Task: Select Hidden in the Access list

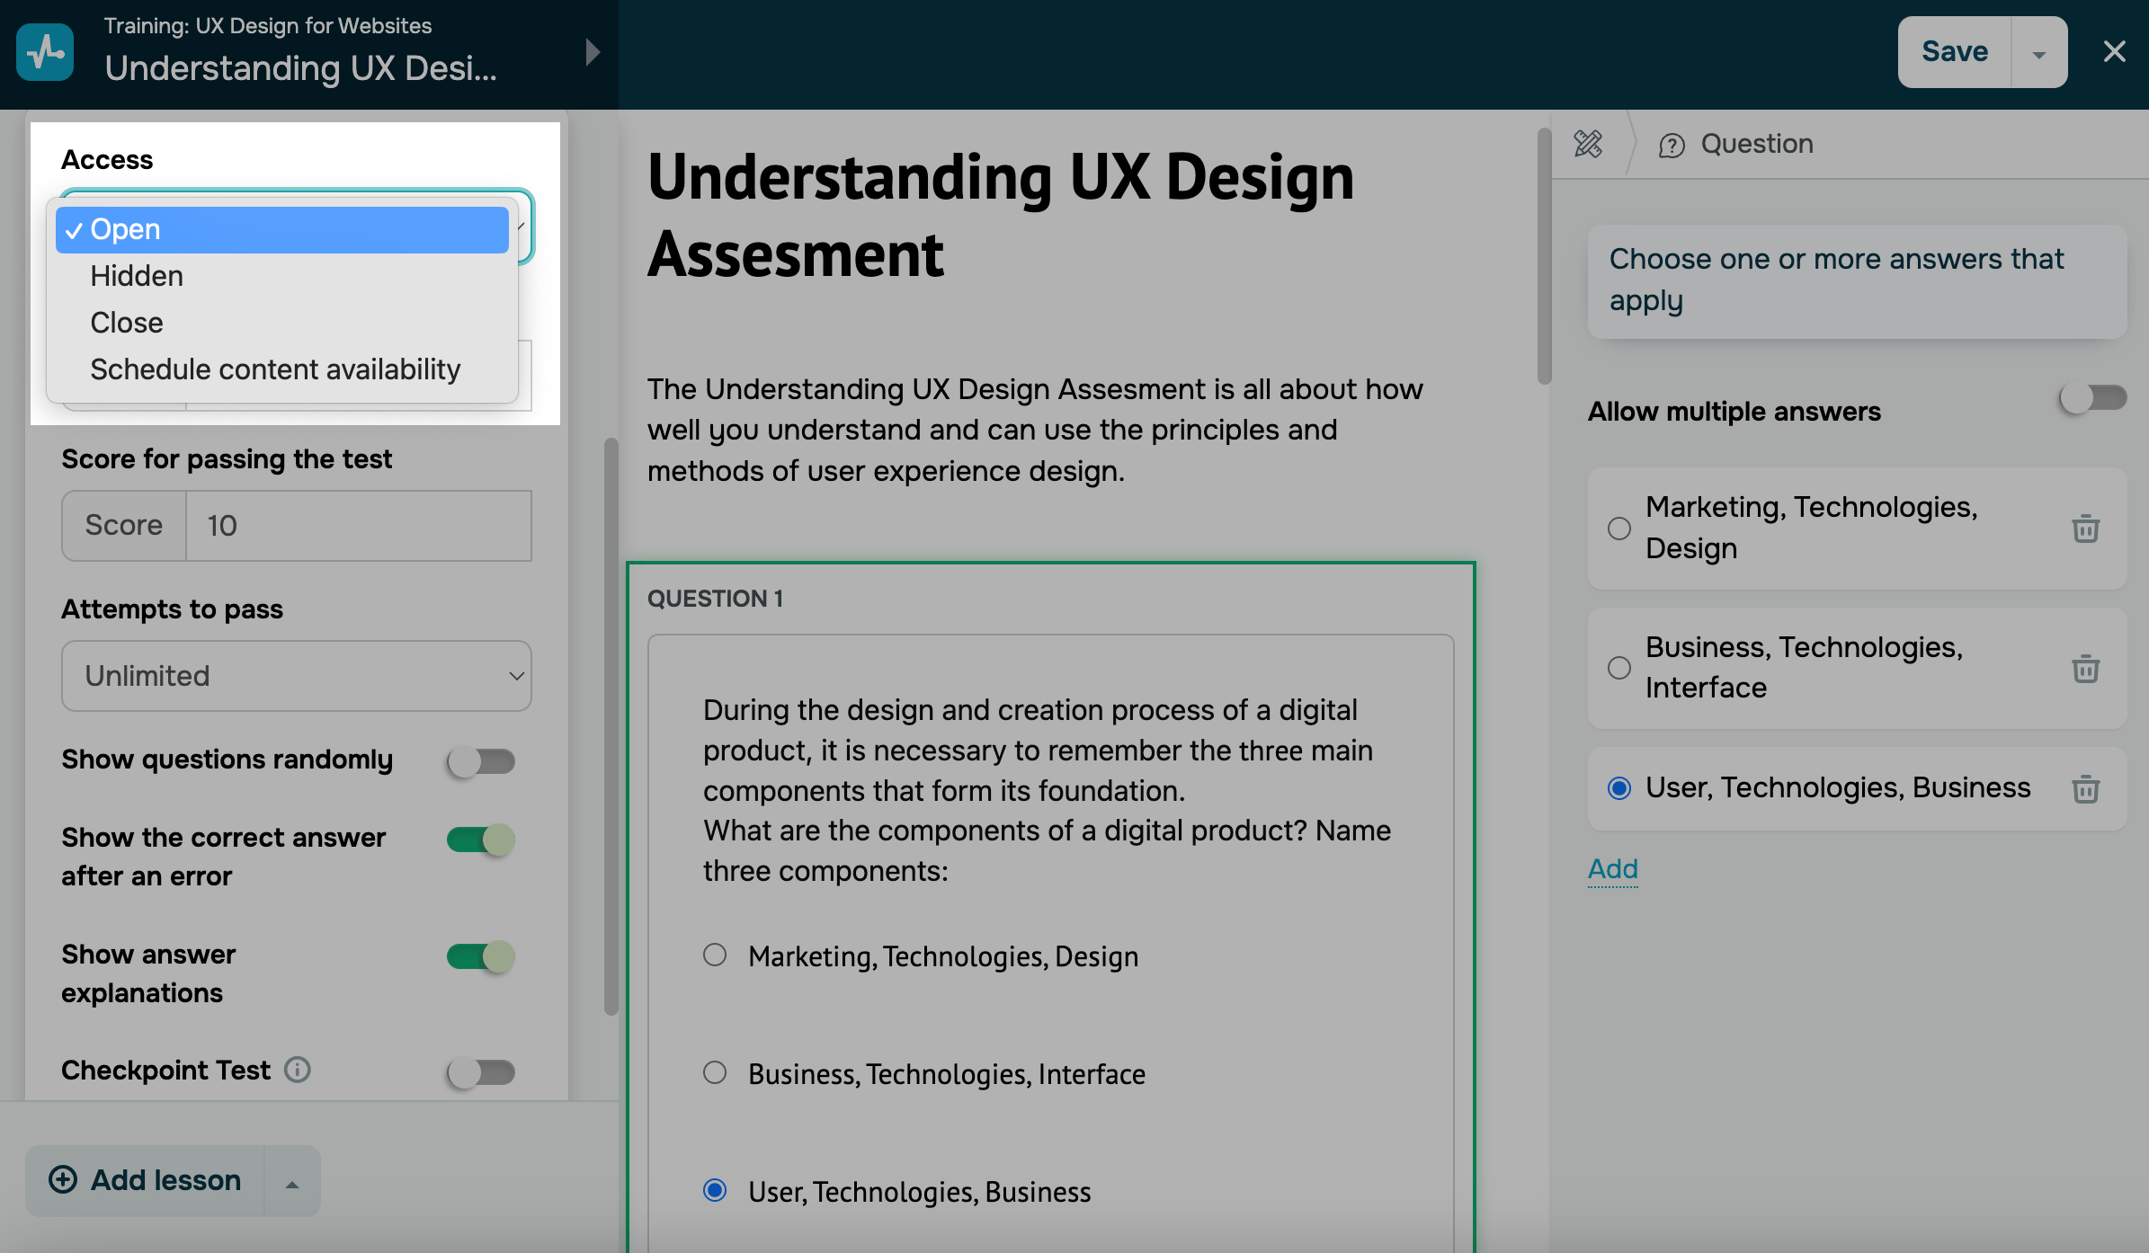Action: 137,276
